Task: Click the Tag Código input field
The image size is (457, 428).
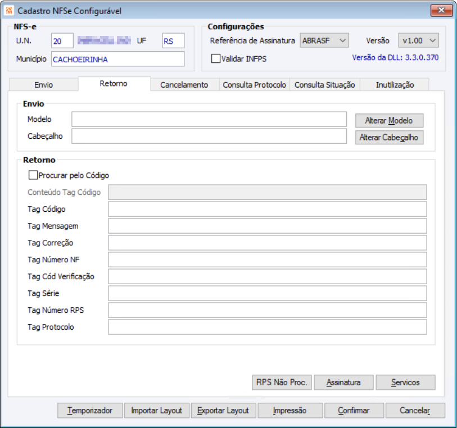Action: pyautogui.click(x=267, y=209)
